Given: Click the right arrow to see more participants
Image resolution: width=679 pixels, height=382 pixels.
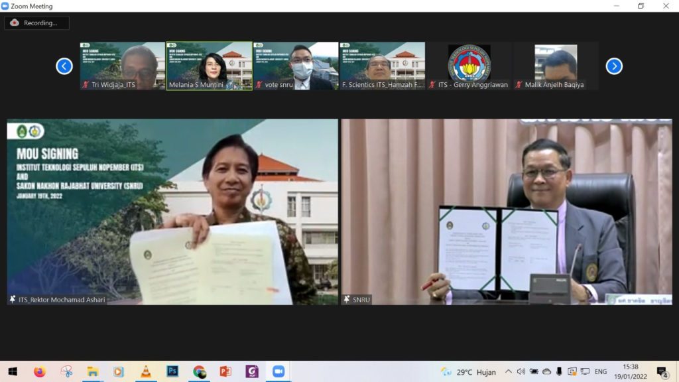Looking at the screenshot, I should (614, 66).
